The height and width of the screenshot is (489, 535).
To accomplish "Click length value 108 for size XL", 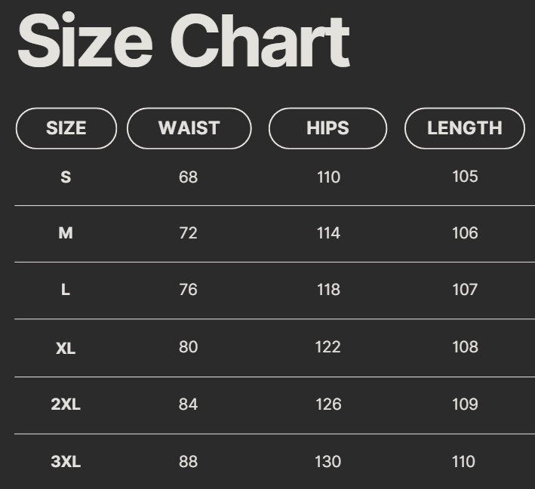I will point(464,347).
